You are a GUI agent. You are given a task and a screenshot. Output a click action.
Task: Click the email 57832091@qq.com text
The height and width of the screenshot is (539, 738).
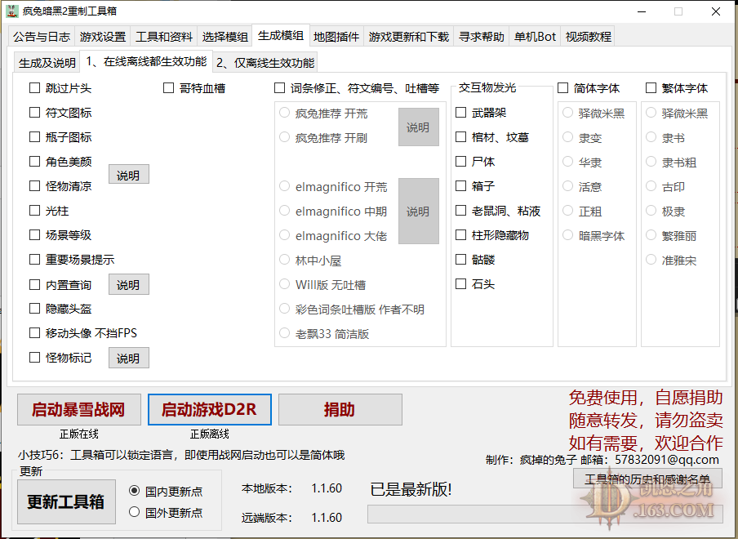(667, 460)
